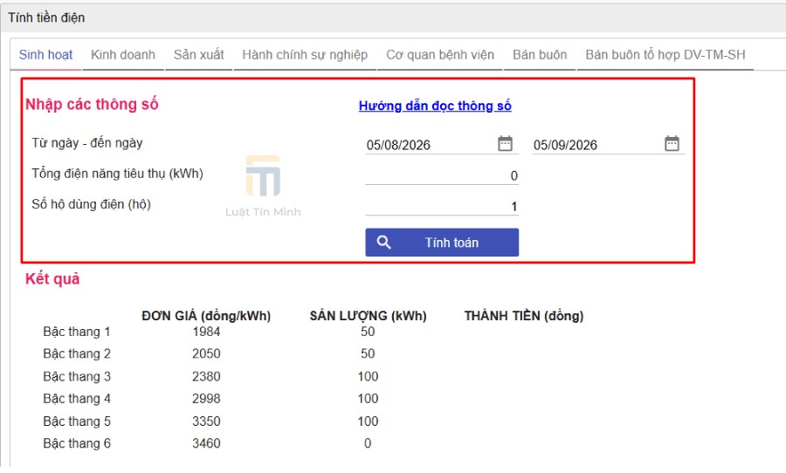Image resolution: width=786 pixels, height=473 pixels.
Task: Switch to the Bán buôn tab
Action: click(540, 55)
